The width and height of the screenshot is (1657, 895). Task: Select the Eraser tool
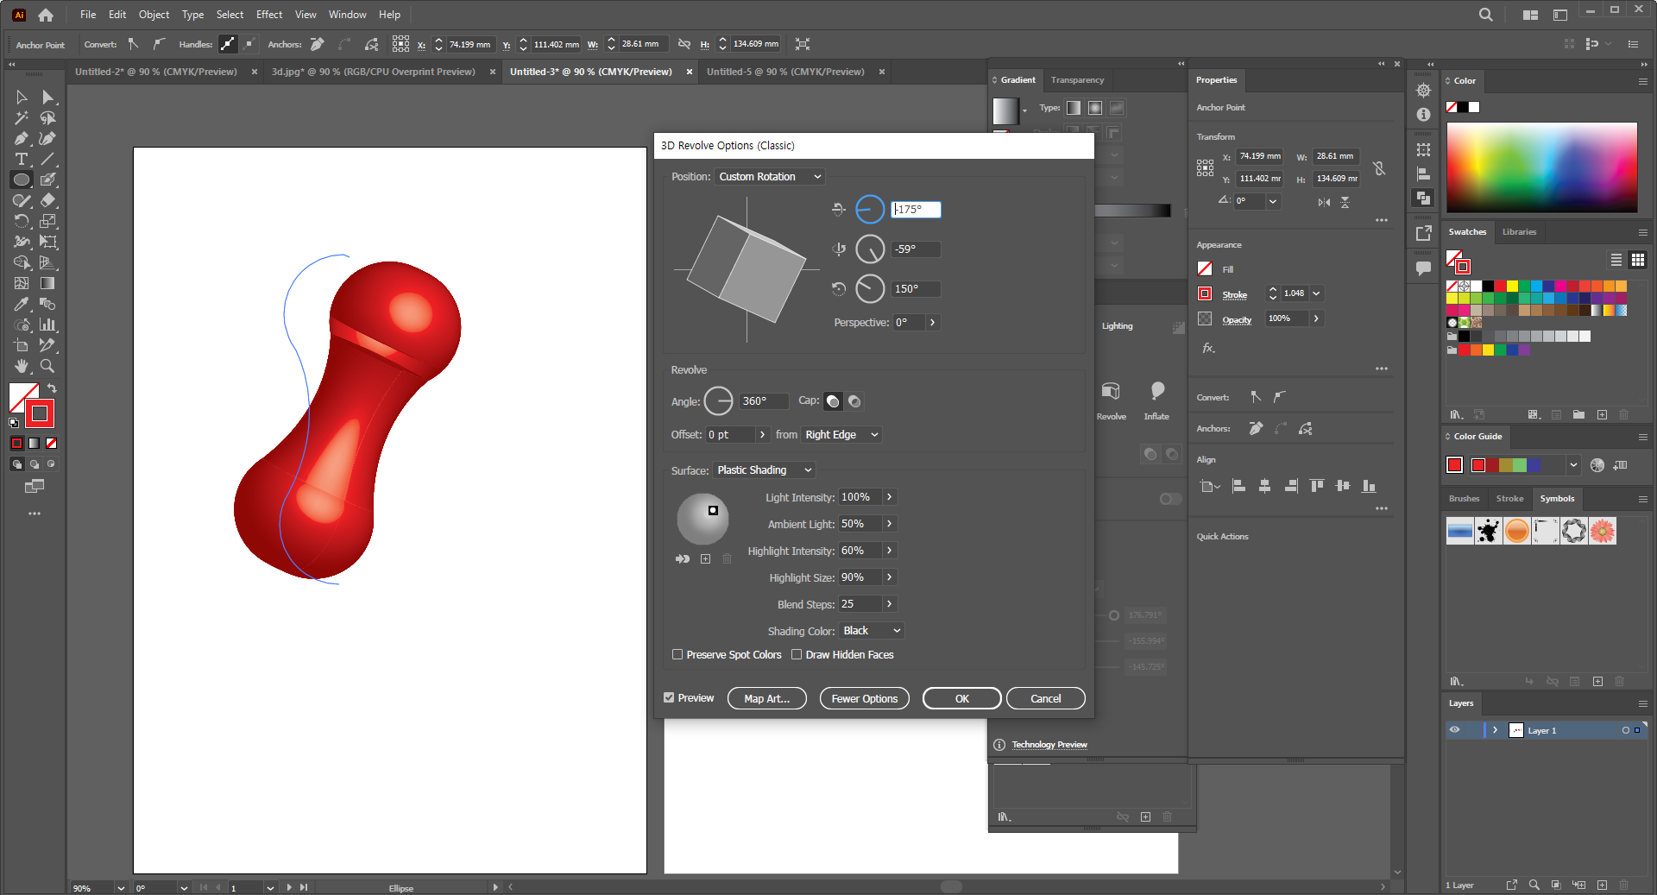[48, 200]
